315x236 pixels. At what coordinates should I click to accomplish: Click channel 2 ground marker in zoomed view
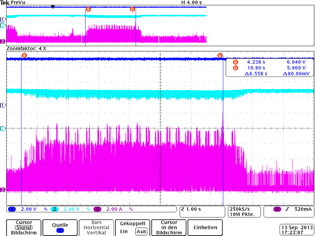coord(3,128)
